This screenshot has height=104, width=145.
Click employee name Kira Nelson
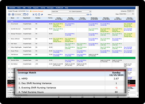[14, 64]
